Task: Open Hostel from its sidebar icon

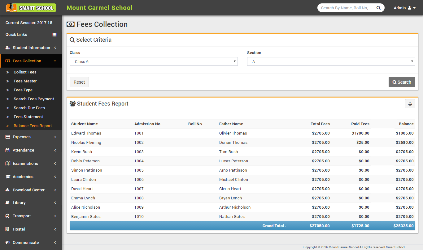Action: (7, 229)
